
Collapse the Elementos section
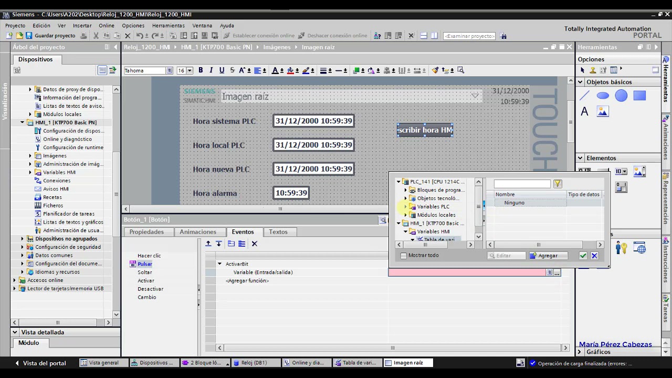click(x=581, y=158)
